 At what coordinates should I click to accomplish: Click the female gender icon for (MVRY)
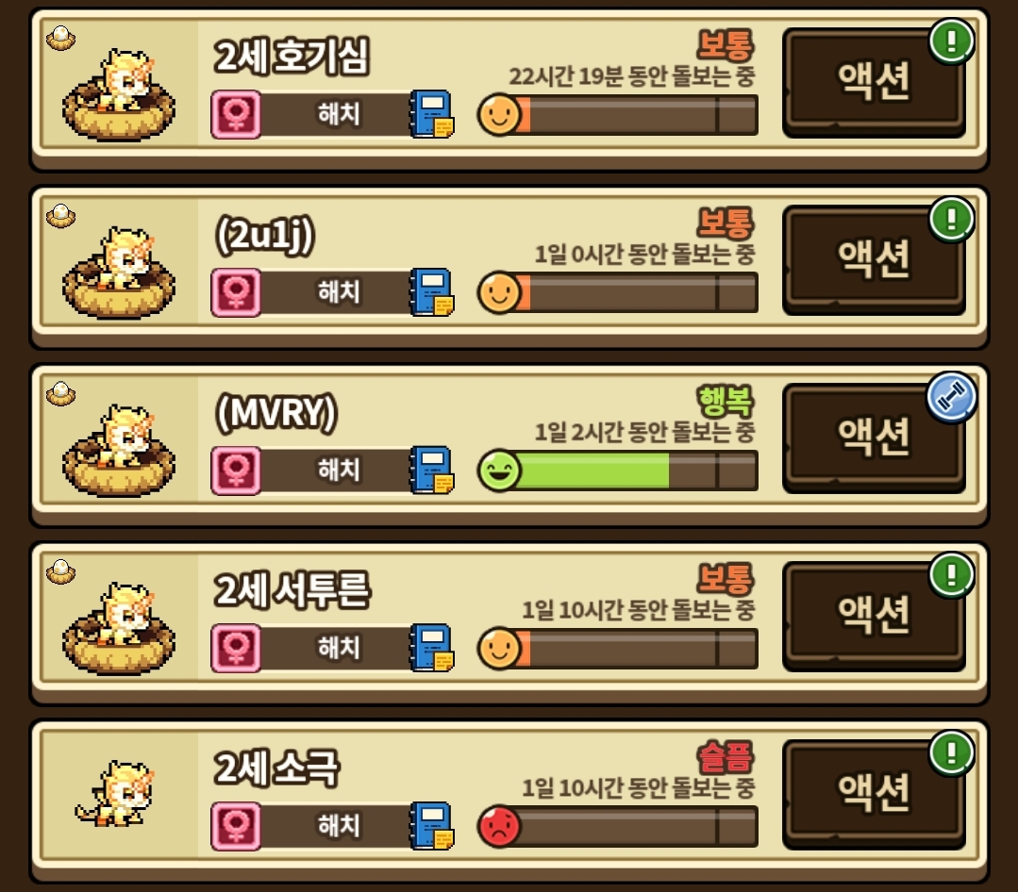click(x=236, y=471)
